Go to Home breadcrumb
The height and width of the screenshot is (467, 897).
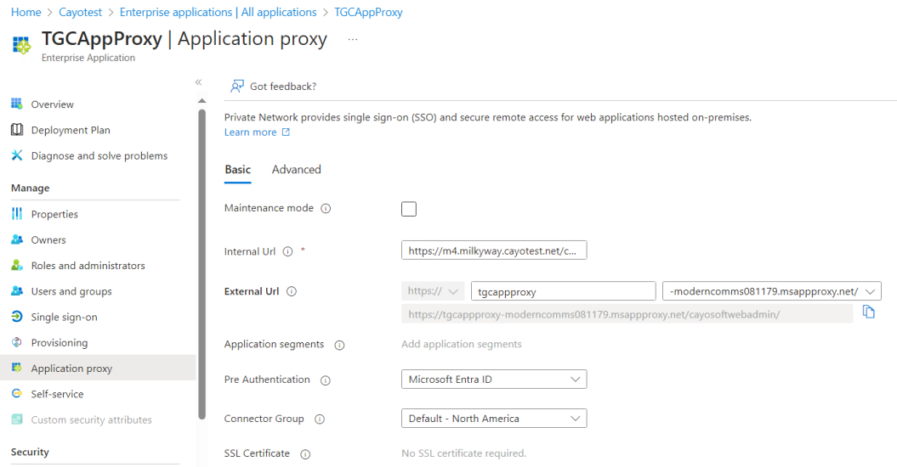(x=26, y=12)
